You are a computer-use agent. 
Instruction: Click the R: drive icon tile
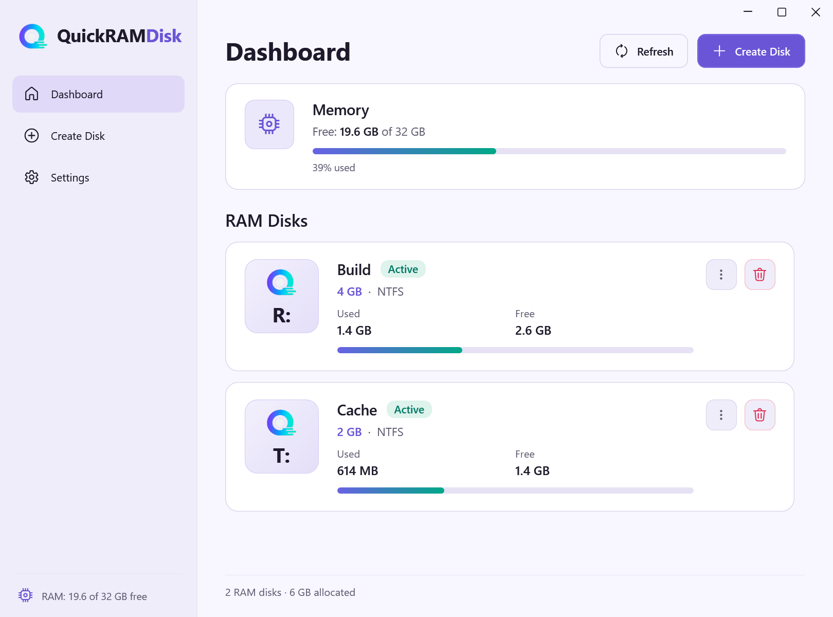282,296
